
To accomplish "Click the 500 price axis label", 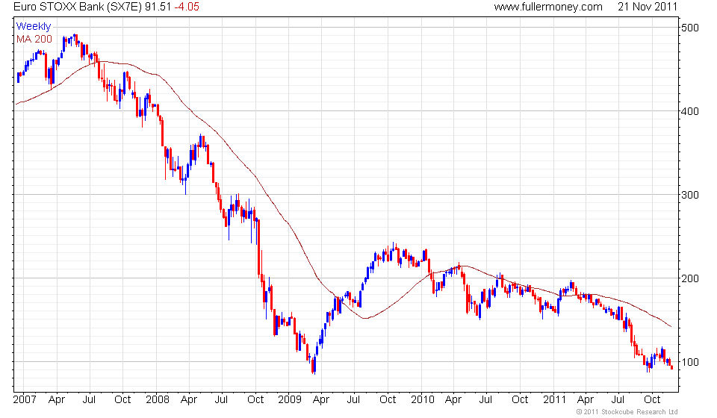I will [x=690, y=28].
